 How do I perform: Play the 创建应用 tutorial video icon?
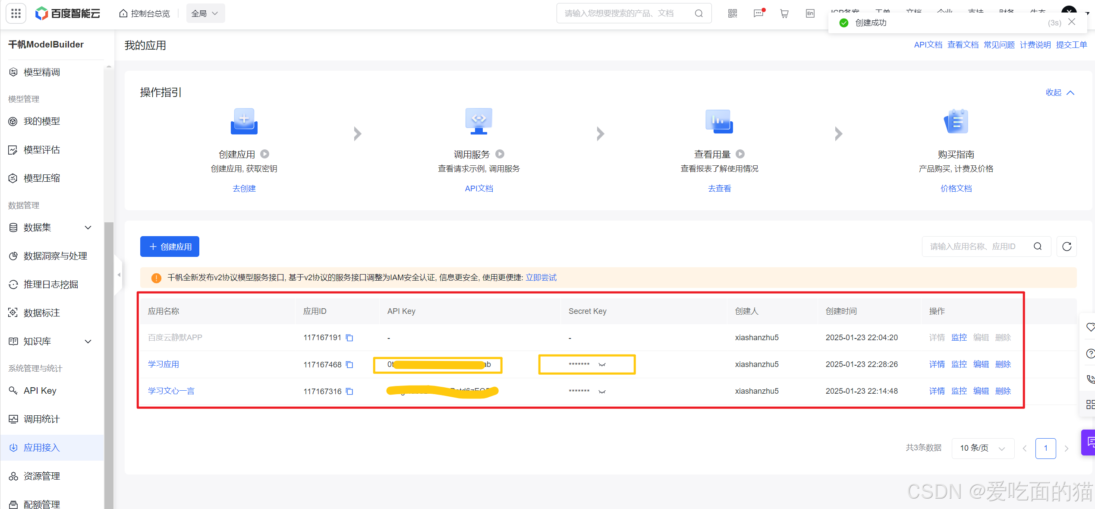click(x=265, y=154)
